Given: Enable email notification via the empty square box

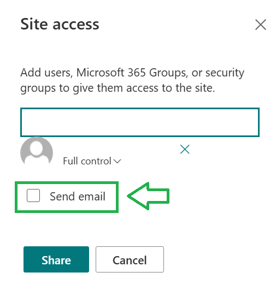Looking at the screenshot, I should pos(33,196).
